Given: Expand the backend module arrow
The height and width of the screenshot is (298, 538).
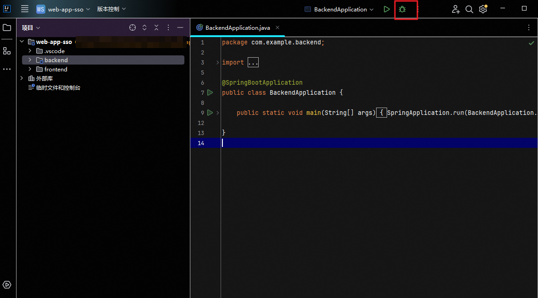Looking at the screenshot, I should (x=30, y=60).
